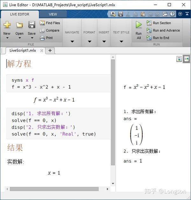Click the Undo arrow icon

coord(150,14)
